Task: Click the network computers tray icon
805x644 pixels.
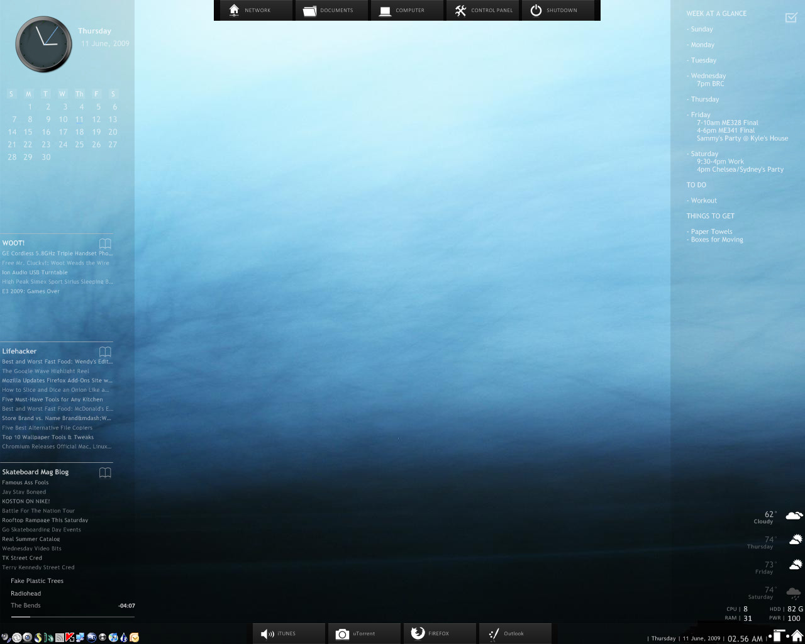Action: coord(80,637)
